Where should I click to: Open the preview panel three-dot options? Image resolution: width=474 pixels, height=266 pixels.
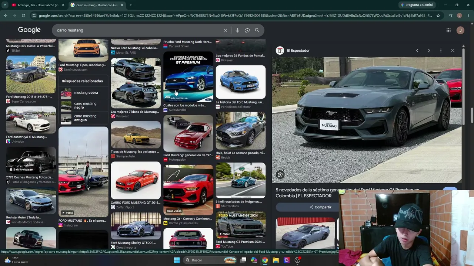tap(441, 51)
